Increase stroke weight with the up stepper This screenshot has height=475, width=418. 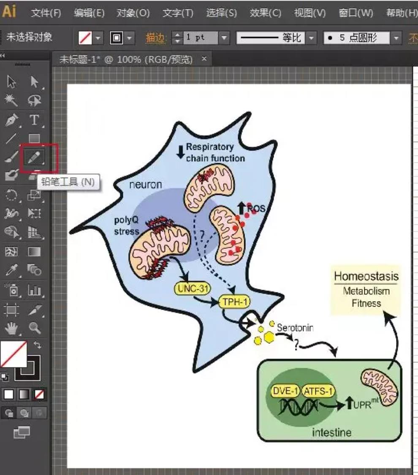coord(177,35)
